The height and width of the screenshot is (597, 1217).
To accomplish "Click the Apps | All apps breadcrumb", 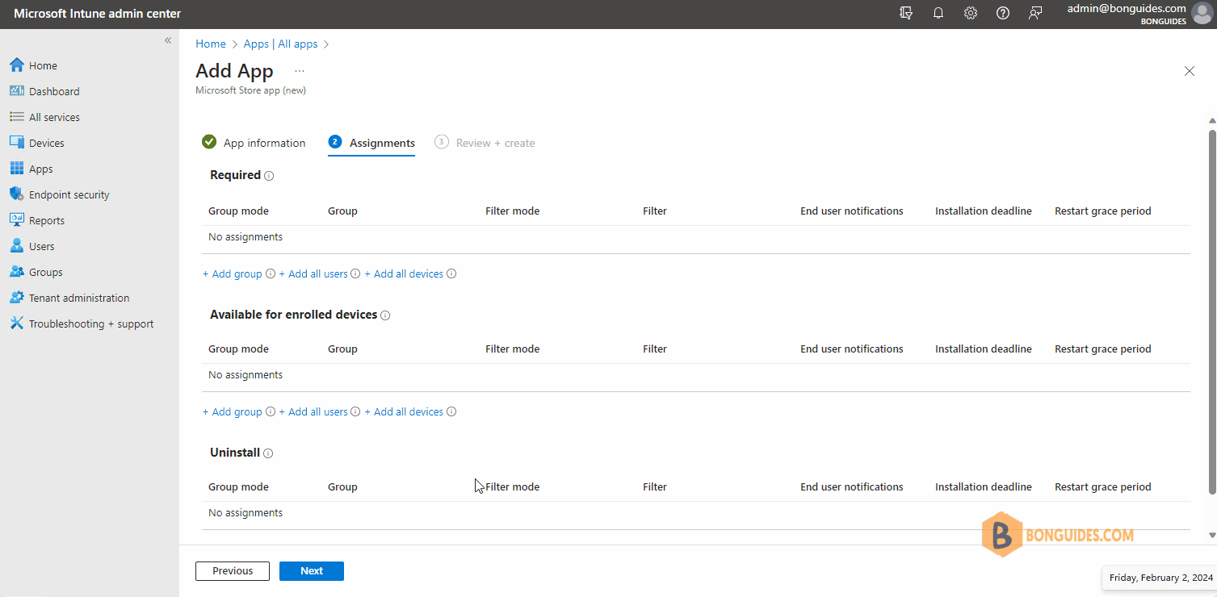I will 281,44.
